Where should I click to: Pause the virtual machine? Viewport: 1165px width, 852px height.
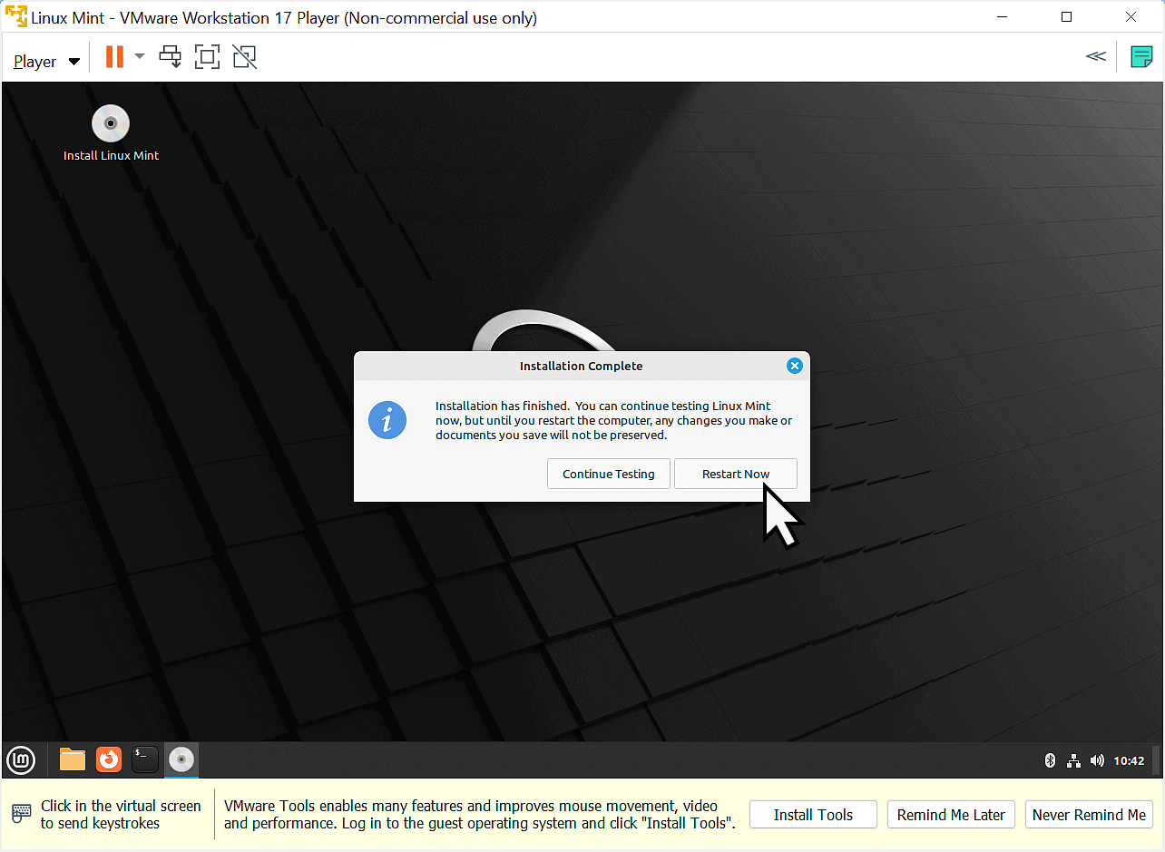tap(114, 57)
